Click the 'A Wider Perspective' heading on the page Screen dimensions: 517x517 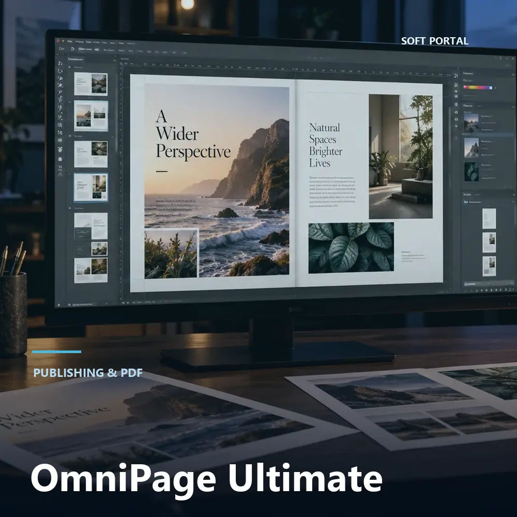pos(193,134)
